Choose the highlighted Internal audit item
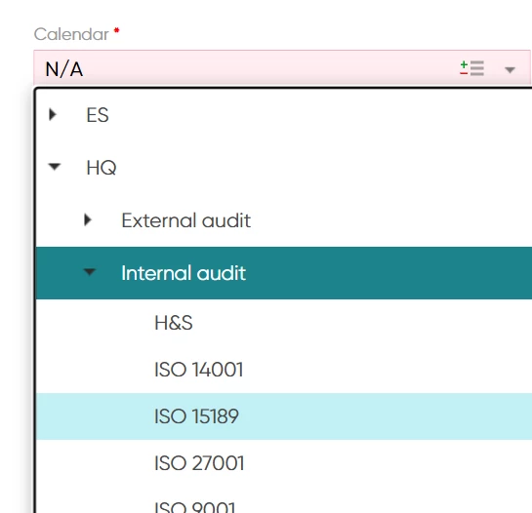532x513 pixels. (184, 273)
